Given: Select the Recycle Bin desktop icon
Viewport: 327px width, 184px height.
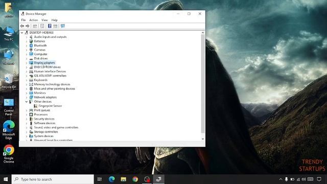Looking at the screenshot, I should 9,81.
